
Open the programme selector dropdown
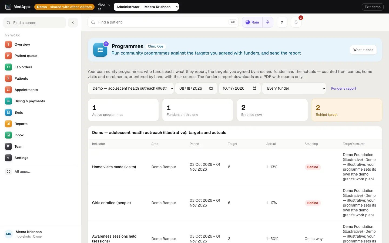tap(131, 88)
